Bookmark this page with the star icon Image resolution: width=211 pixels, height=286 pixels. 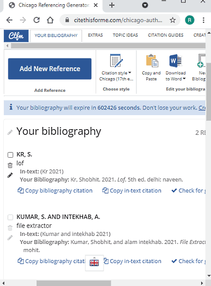tap(173, 20)
